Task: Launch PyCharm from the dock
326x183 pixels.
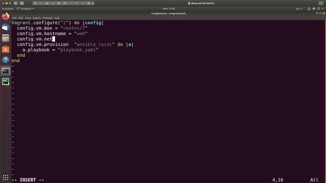Action: point(6,81)
